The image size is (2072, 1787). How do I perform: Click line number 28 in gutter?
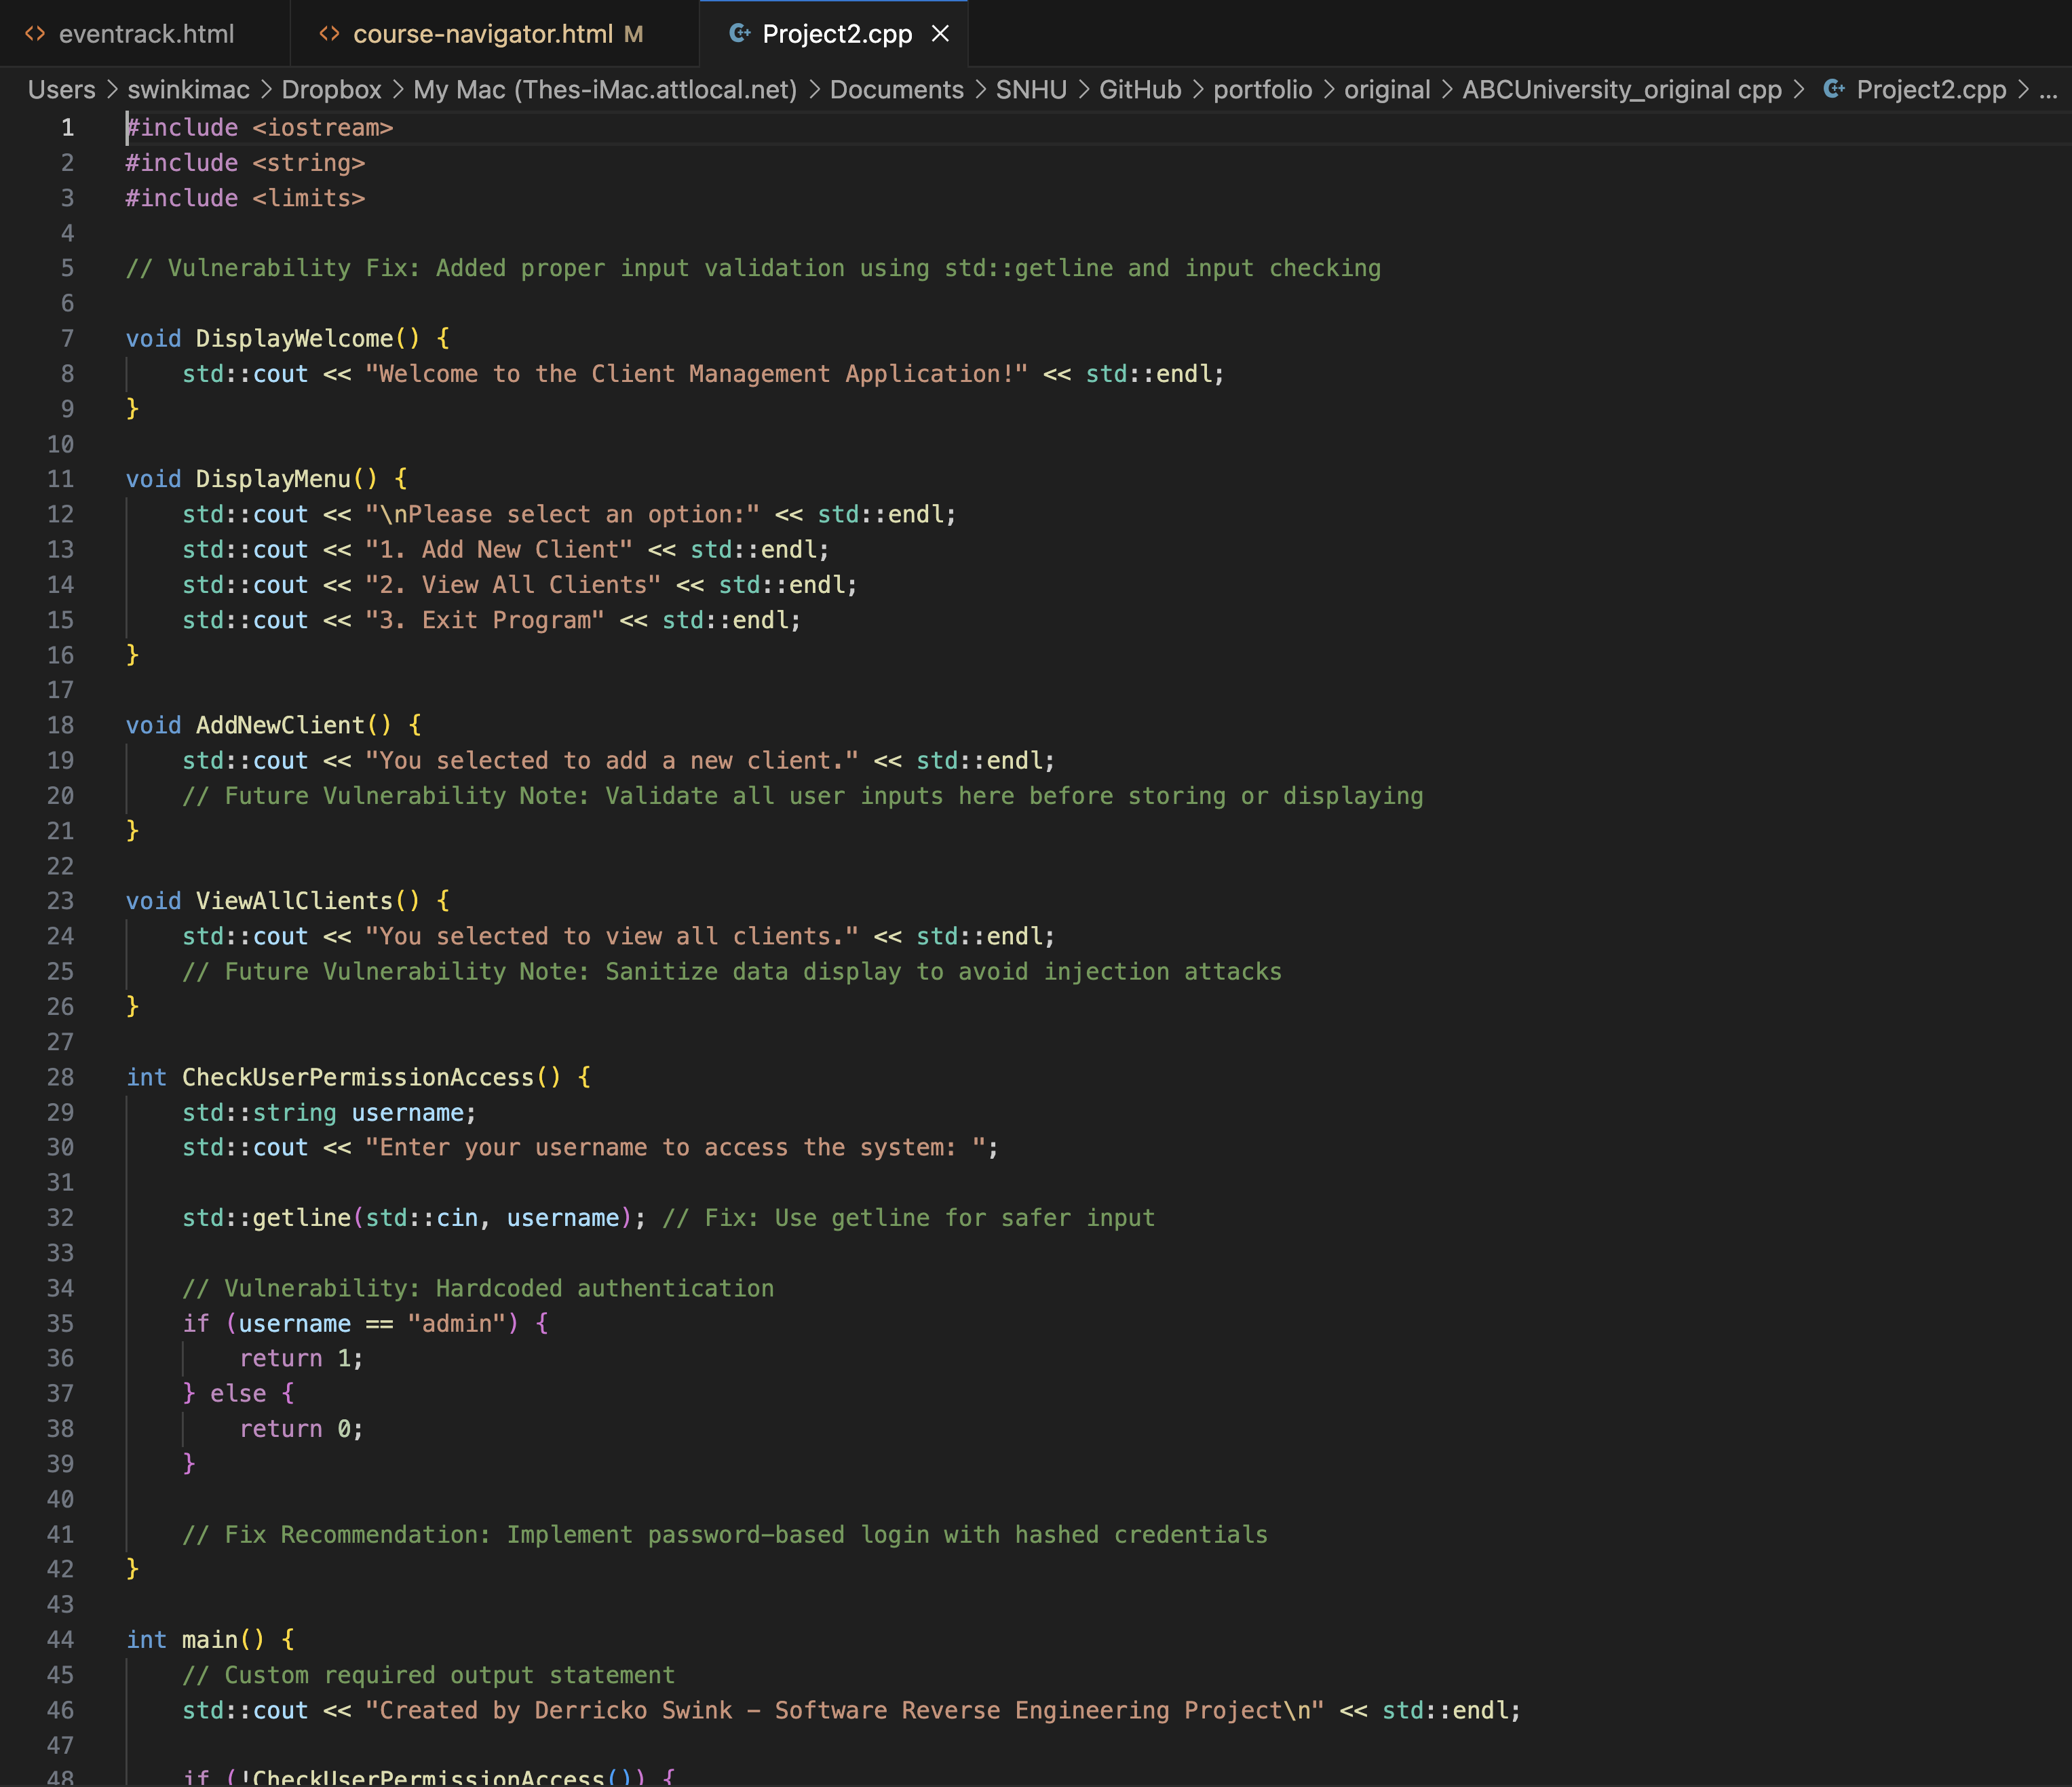click(x=60, y=1077)
